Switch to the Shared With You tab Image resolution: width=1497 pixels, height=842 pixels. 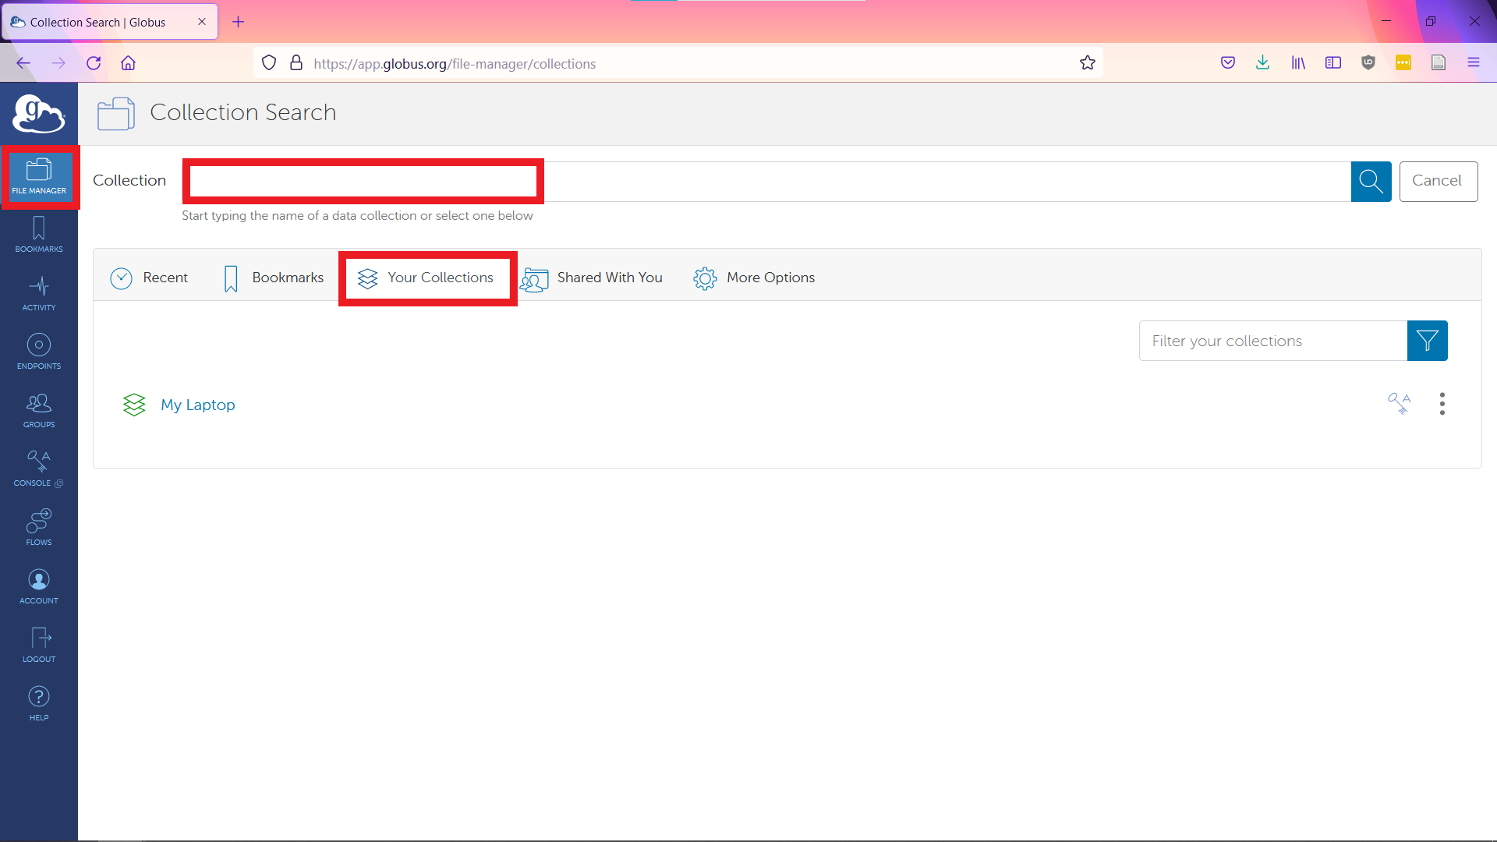pyautogui.click(x=592, y=278)
